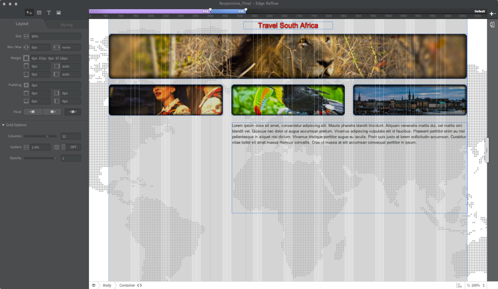498x289 pixels.
Task: Click the Margin left icon
Action: coord(57,74)
